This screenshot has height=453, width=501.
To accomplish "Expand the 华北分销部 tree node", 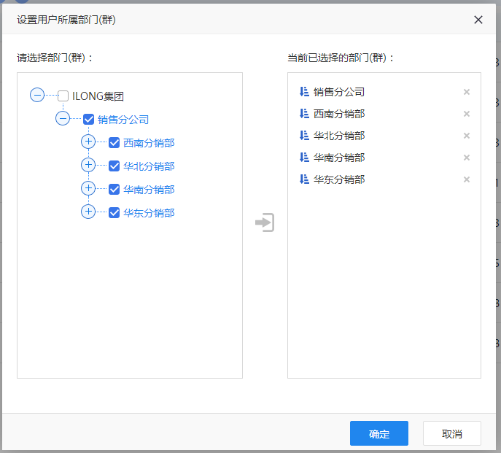I will point(88,165).
